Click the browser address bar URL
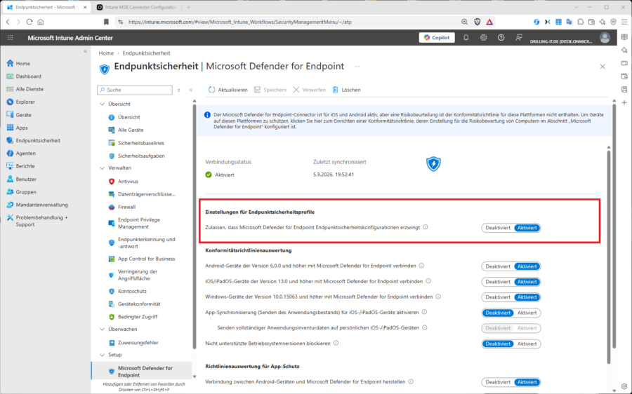Viewport: 632px width, 394px height. point(240,22)
